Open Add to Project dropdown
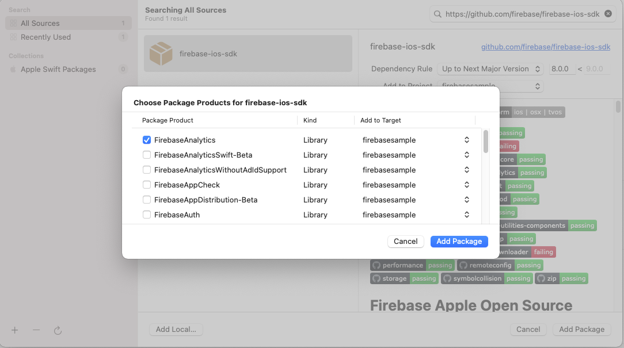The width and height of the screenshot is (624, 348). 490,86
